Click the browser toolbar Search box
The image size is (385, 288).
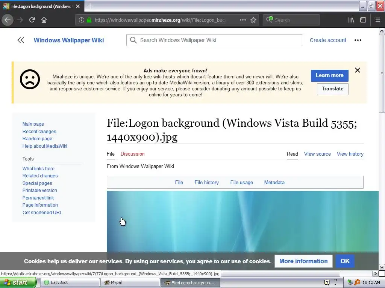coord(291,20)
